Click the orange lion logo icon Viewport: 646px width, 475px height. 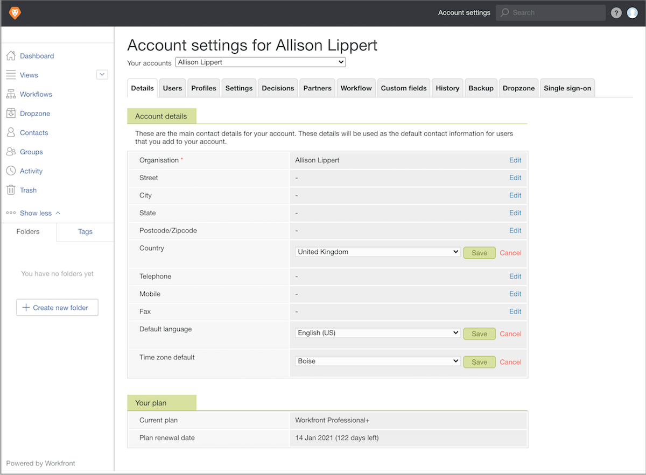click(15, 13)
